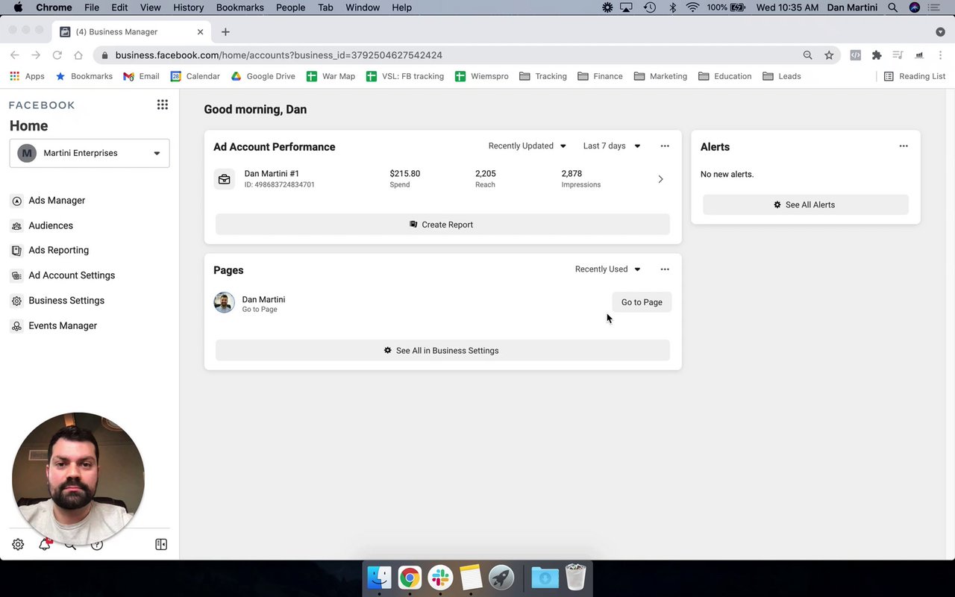Click See All in Business Settings

[x=442, y=351]
